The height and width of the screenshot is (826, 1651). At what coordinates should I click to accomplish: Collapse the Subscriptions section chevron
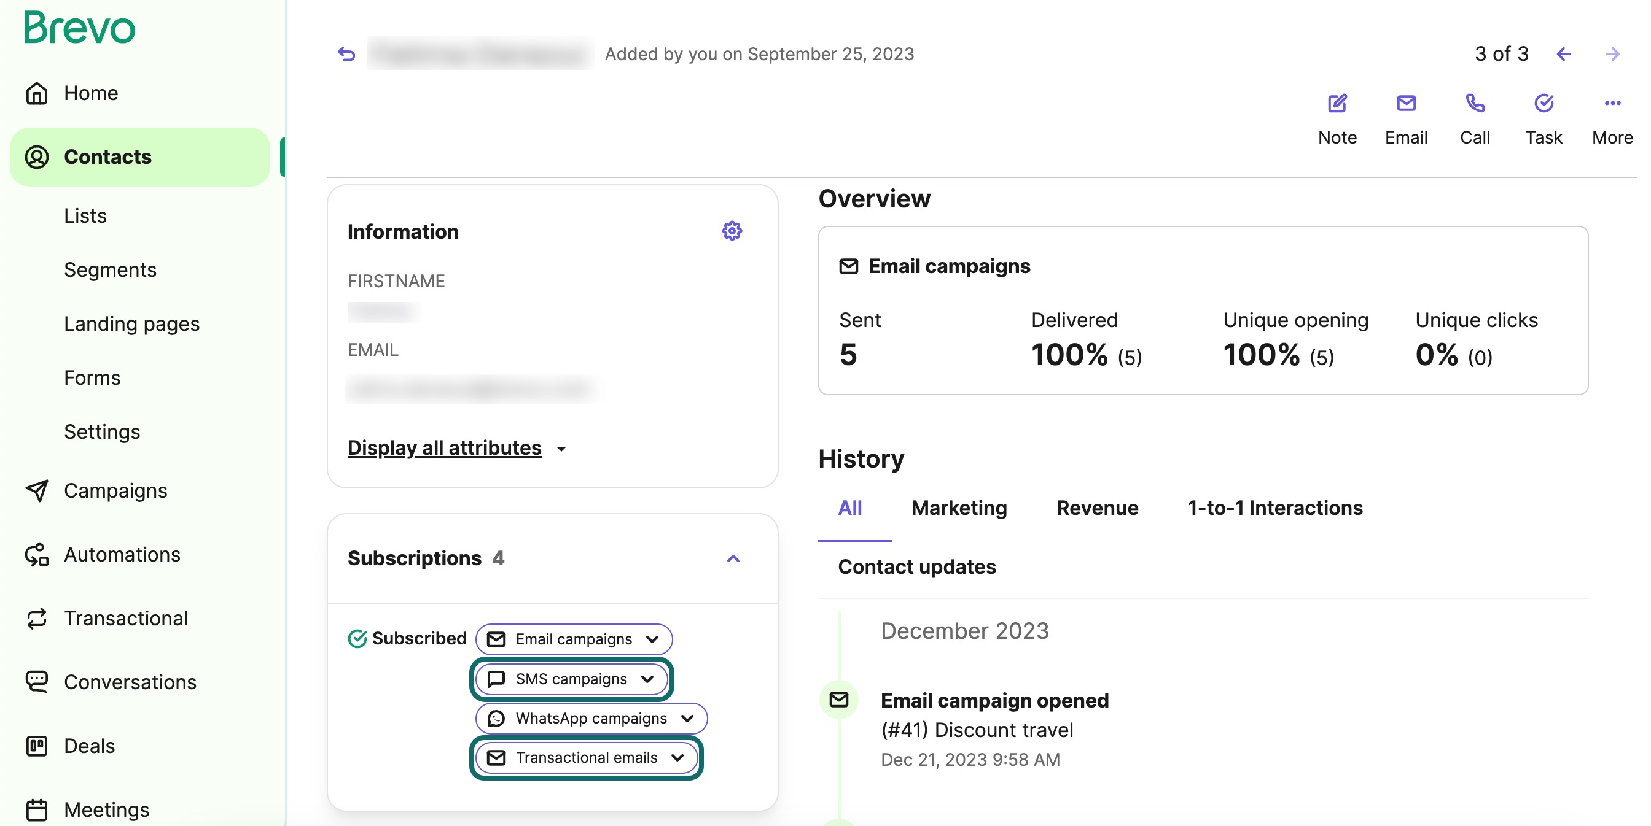click(733, 559)
